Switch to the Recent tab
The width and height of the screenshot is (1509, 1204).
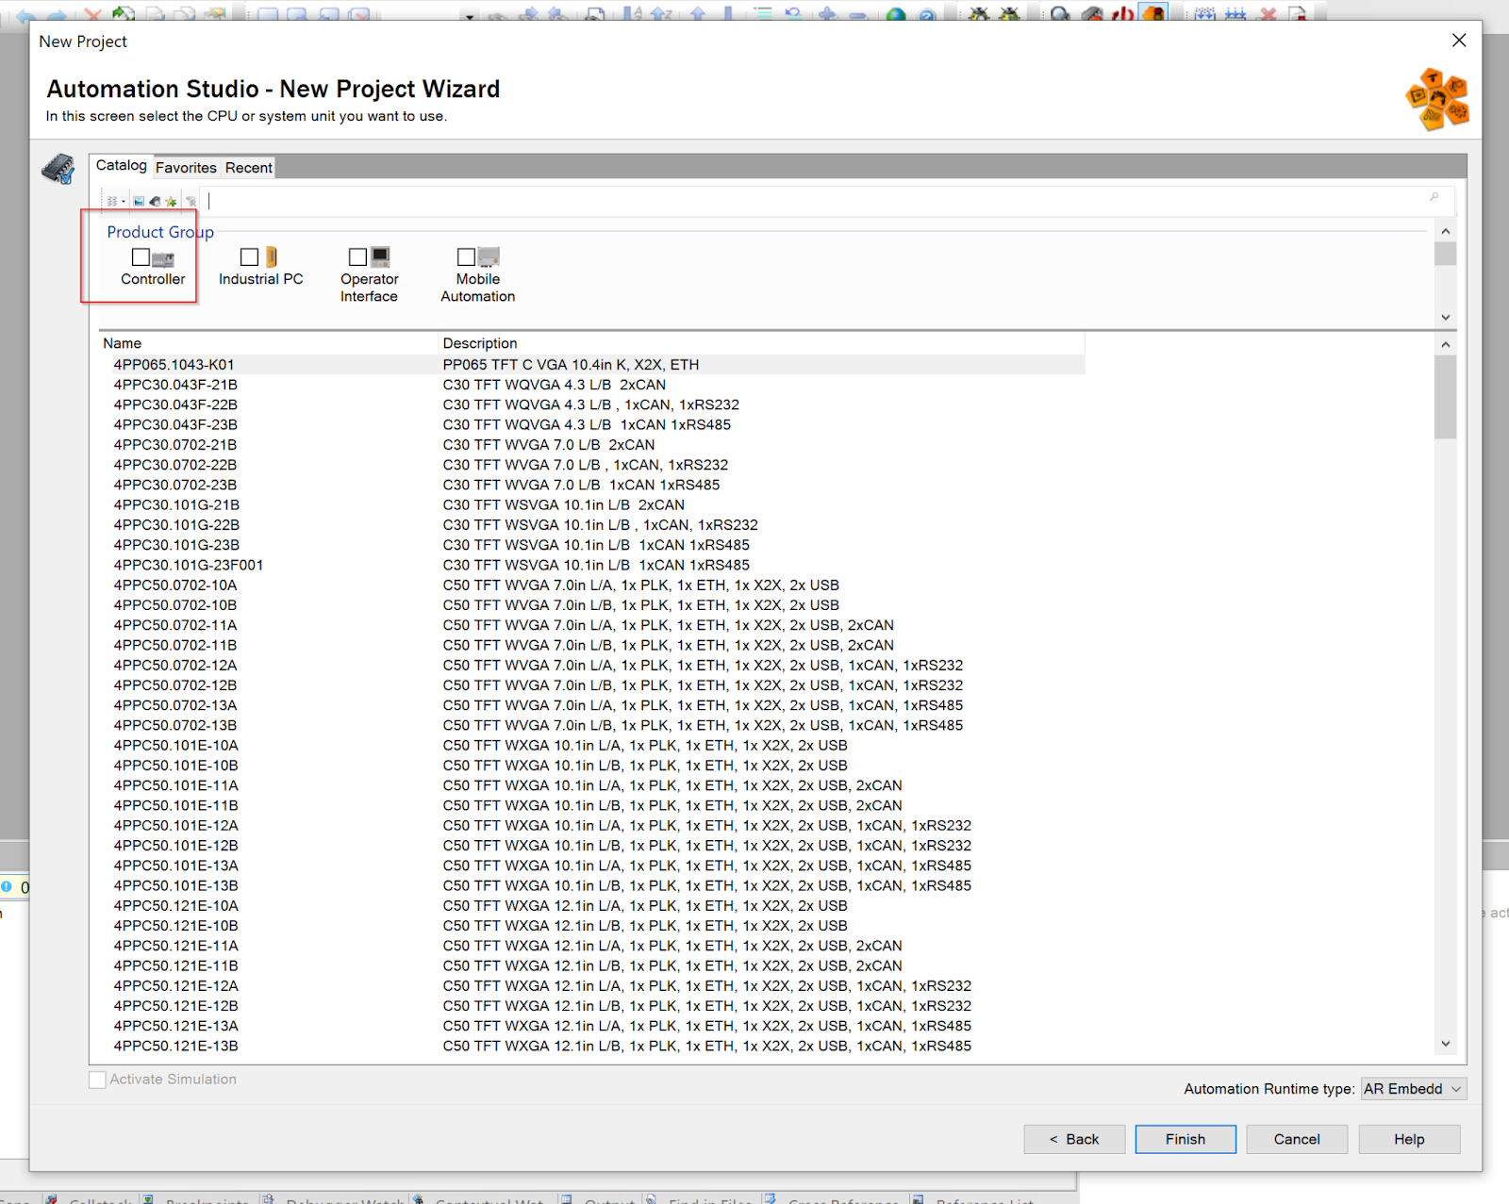tap(248, 168)
